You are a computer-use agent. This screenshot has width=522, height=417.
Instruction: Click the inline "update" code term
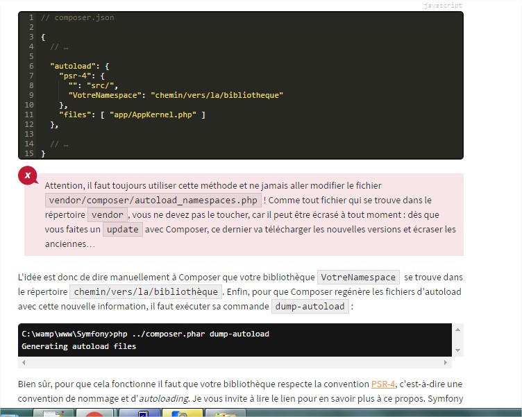tap(123, 229)
